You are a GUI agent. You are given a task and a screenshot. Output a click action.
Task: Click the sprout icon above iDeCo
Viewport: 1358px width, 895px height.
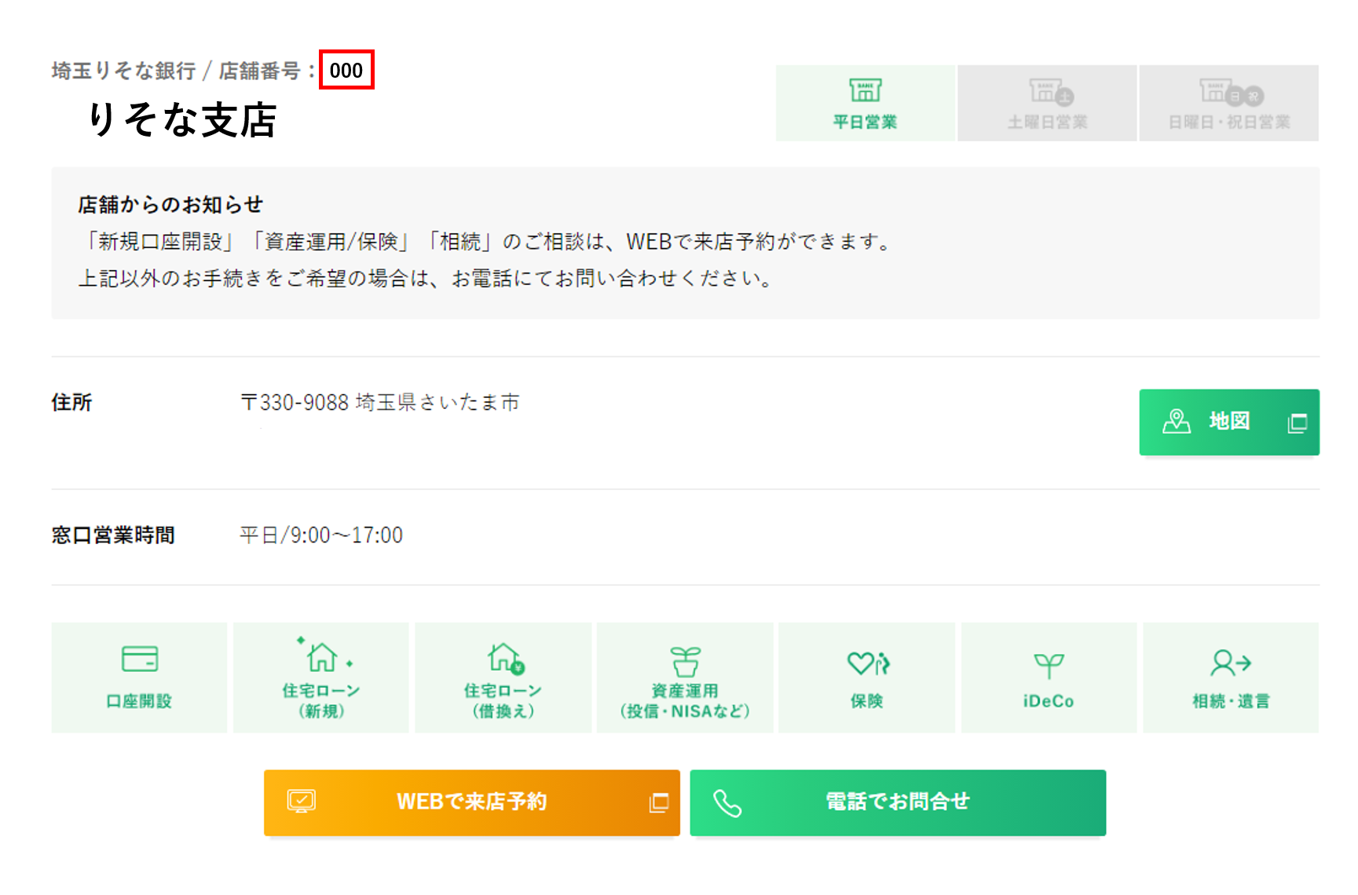pyautogui.click(x=1049, y=666)
